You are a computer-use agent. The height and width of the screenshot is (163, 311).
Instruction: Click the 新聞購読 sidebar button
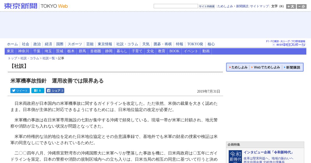point(292,67)
